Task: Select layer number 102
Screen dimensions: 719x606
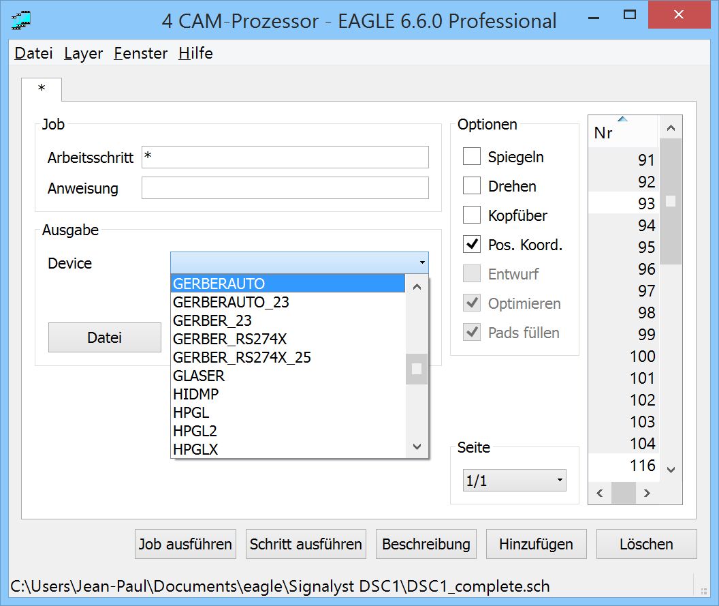Action: pos(624,400)
